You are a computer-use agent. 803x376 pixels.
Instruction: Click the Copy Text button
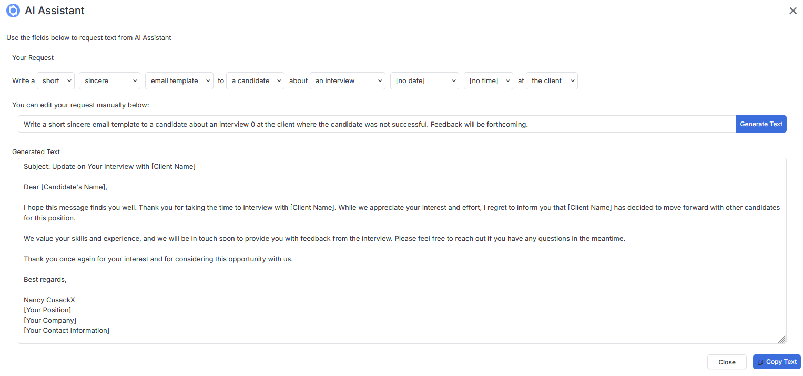(777, 362)
